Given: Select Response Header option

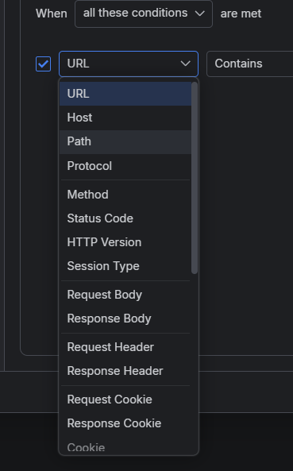Looking at the screenshot, I should tap(125, 371).
